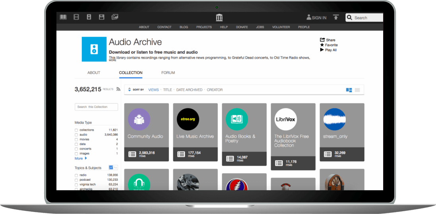This screenshot has height=214, width=436.
Task: Open BLOG in the top navigation
Action: click(184, 27)
